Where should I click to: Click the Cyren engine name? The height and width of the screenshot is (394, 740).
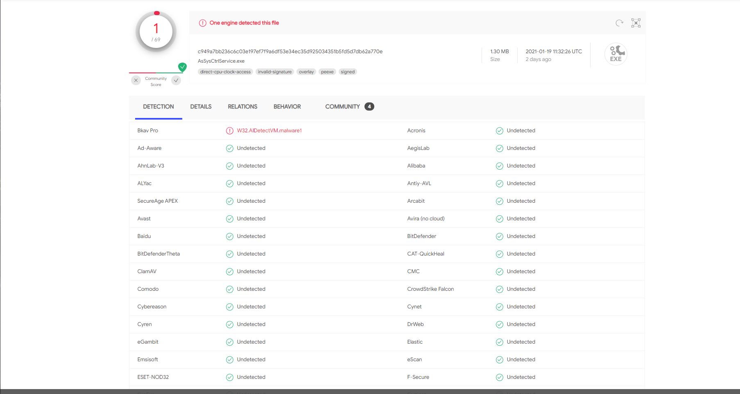point(145,324)
